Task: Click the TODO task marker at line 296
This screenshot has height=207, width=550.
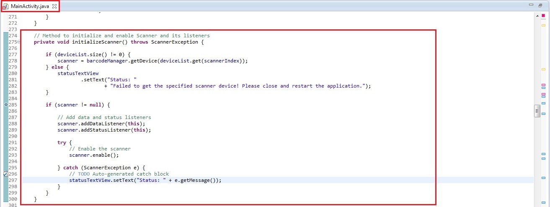Action: [x=5, y=173]
